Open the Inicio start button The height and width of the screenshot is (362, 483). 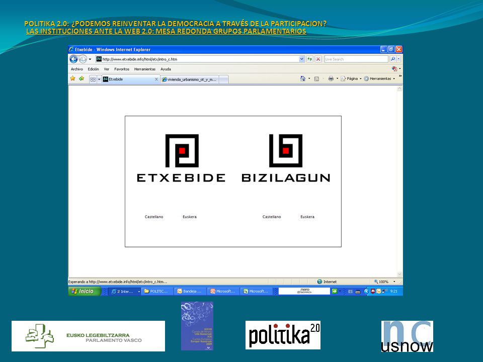click(x=85, y=291)
